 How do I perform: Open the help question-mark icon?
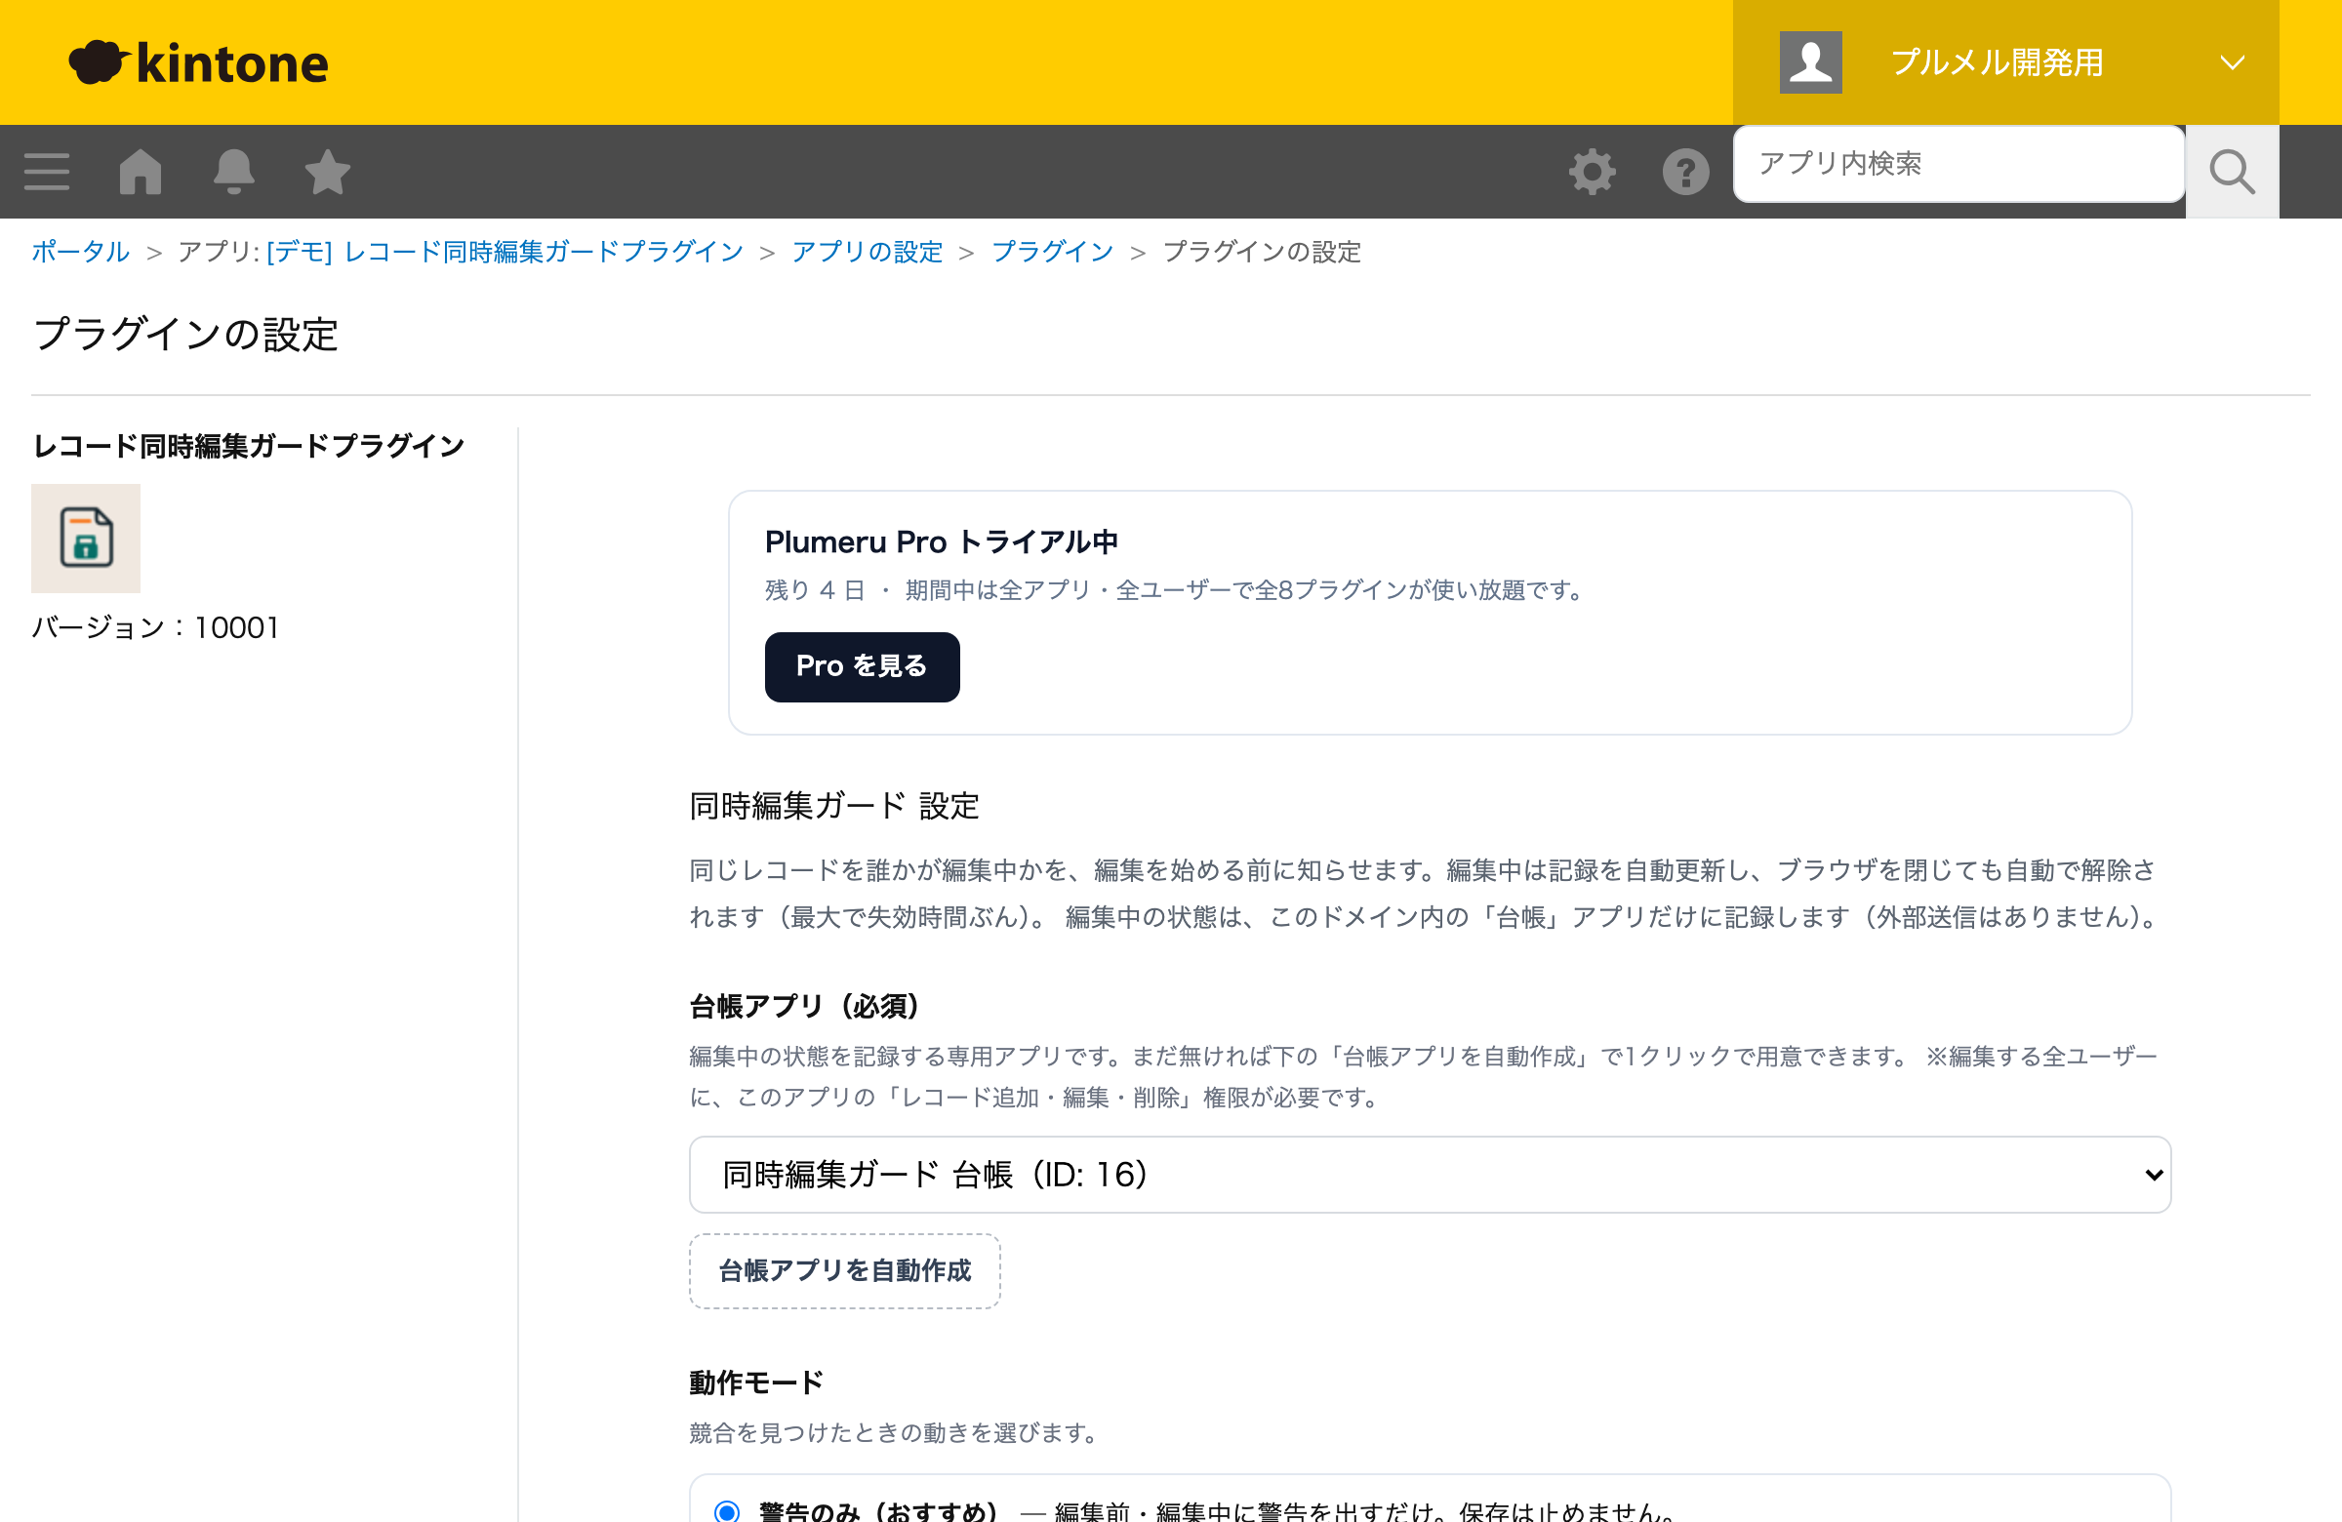(x=1684, y=172)
